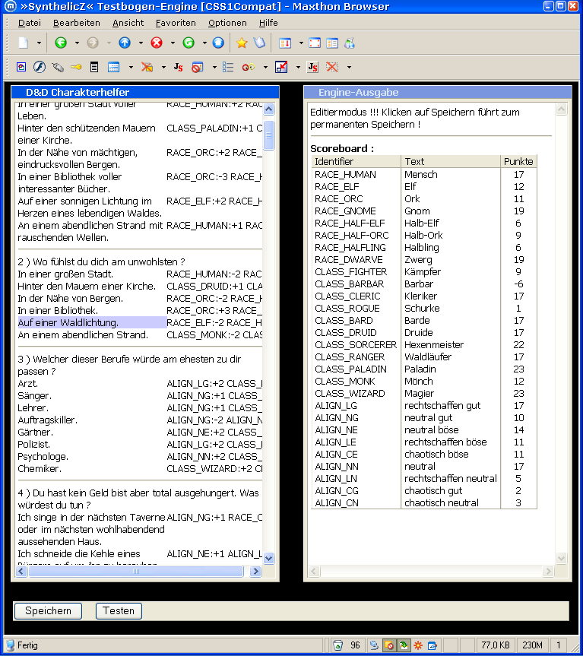This screenshot has height=656, width=583.
Task: Open the dropdown next to new page icon
Action: pos(39,43)
